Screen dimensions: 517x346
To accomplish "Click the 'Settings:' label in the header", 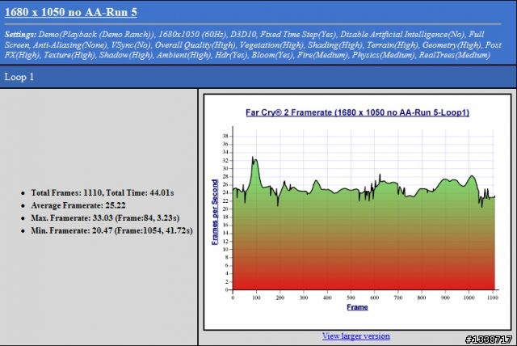I will (x=20, y=34).
